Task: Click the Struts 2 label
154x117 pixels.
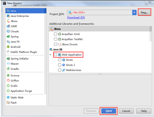Action: point(70,65)
